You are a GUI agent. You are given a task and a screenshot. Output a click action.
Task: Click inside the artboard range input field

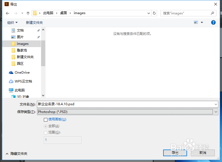click(62, 140)
